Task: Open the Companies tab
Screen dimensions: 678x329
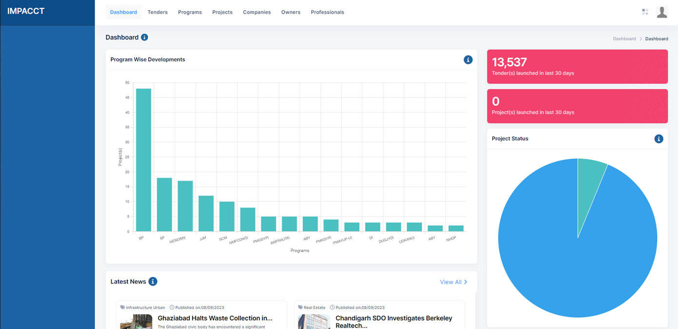Action: coord(257,12)
